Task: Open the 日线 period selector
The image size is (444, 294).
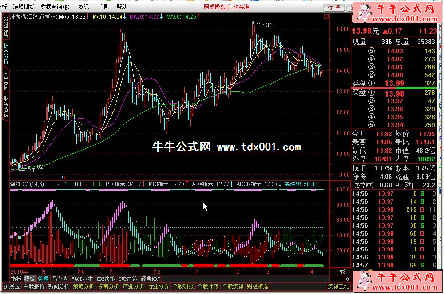Action: [x=340, y=271]
